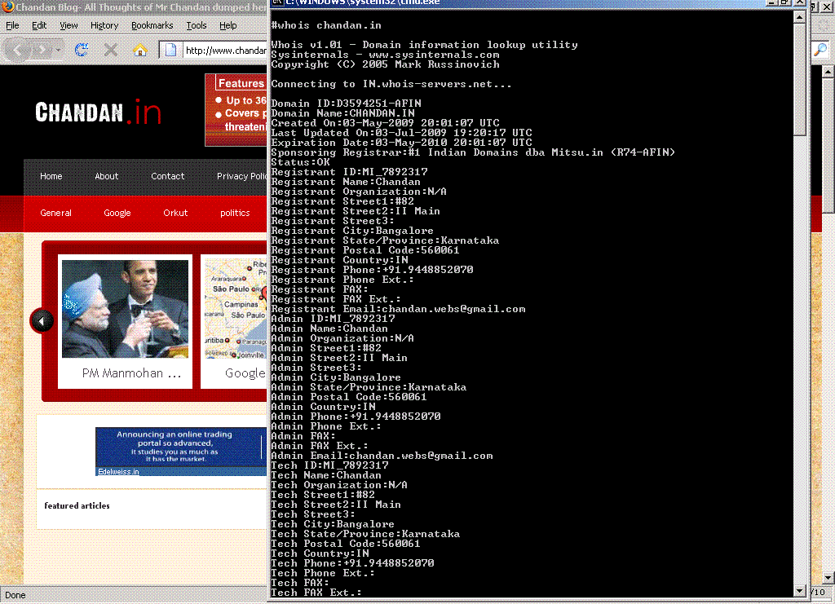
Task: Open the Tools menu
Action: pyautogui.click(x=197, y=25)
